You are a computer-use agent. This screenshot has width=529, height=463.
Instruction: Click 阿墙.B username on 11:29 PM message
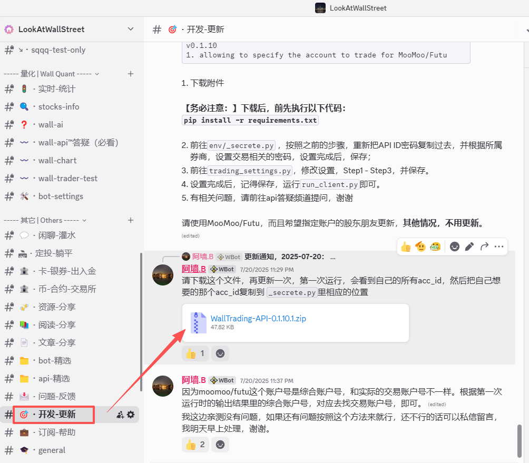[x=193, y=269]
